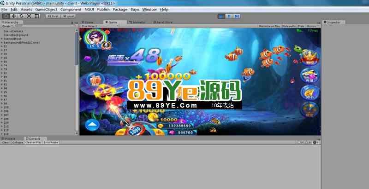Expand BackgroundEffect3(Clone) in the Hierarchy
The width and height of the screenshot is (369, 189).
point(2,43)
